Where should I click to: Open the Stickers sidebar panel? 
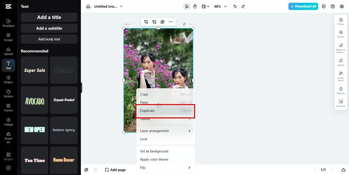(x=8, y=94)
